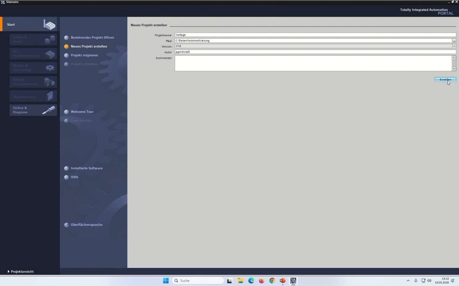Click the Autor input field
This screenshot has width=459, height=286.
315,52
